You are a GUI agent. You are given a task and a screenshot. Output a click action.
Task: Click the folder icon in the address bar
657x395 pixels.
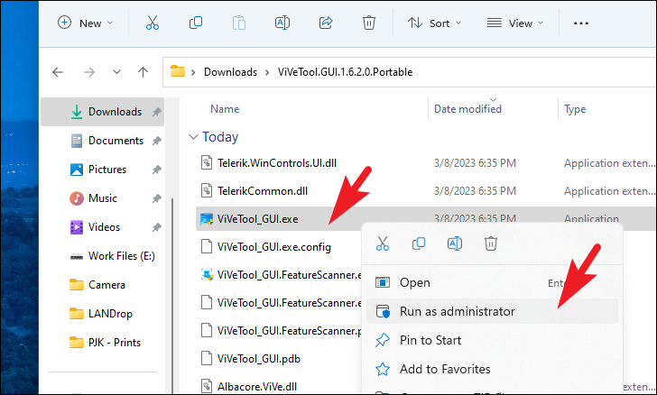178,71
